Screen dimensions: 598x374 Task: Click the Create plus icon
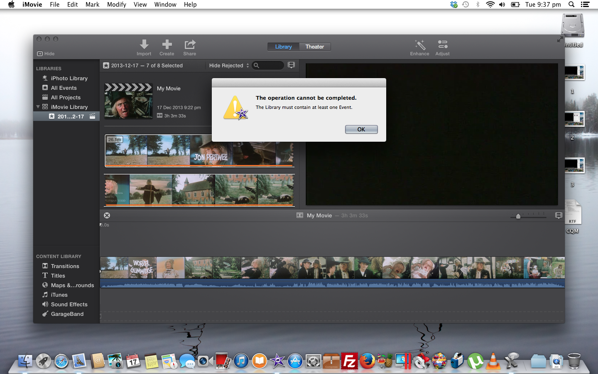tap(167, 44)
